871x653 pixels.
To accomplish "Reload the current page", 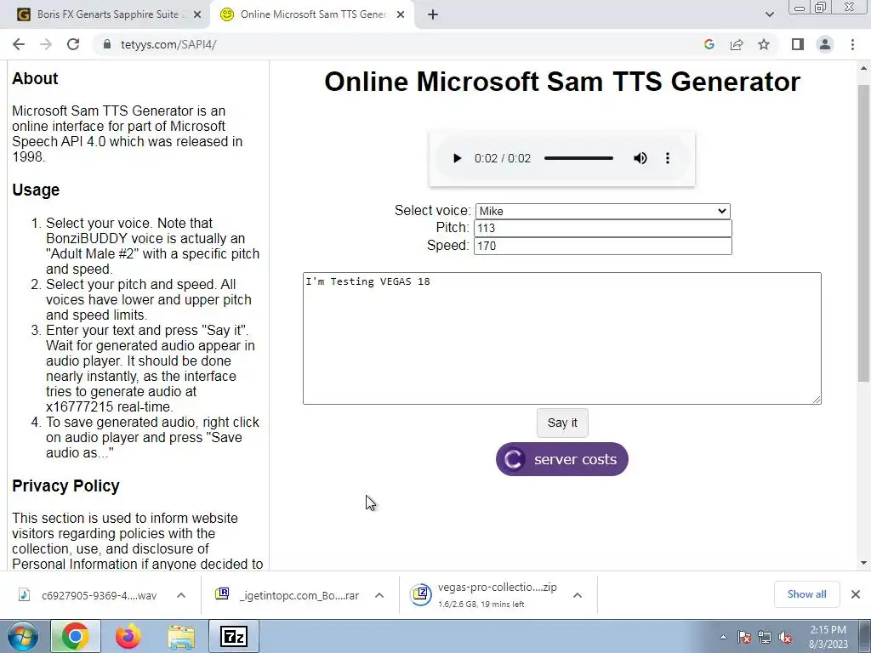I will coord(73,44).
